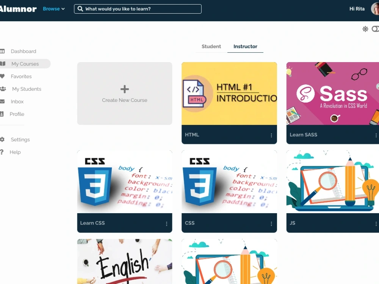Open the JS course options menu
This screenshot has height=284, width=379.
(x=376, y=224)
